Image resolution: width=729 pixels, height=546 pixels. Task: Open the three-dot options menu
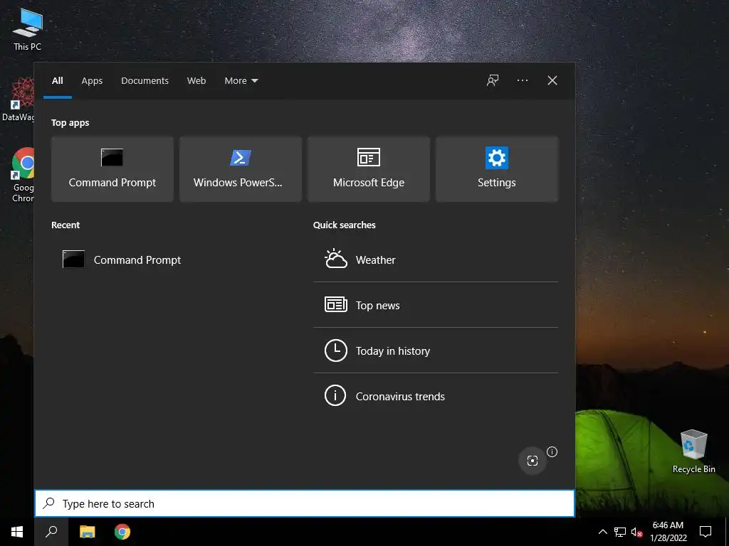pos(522,81)
